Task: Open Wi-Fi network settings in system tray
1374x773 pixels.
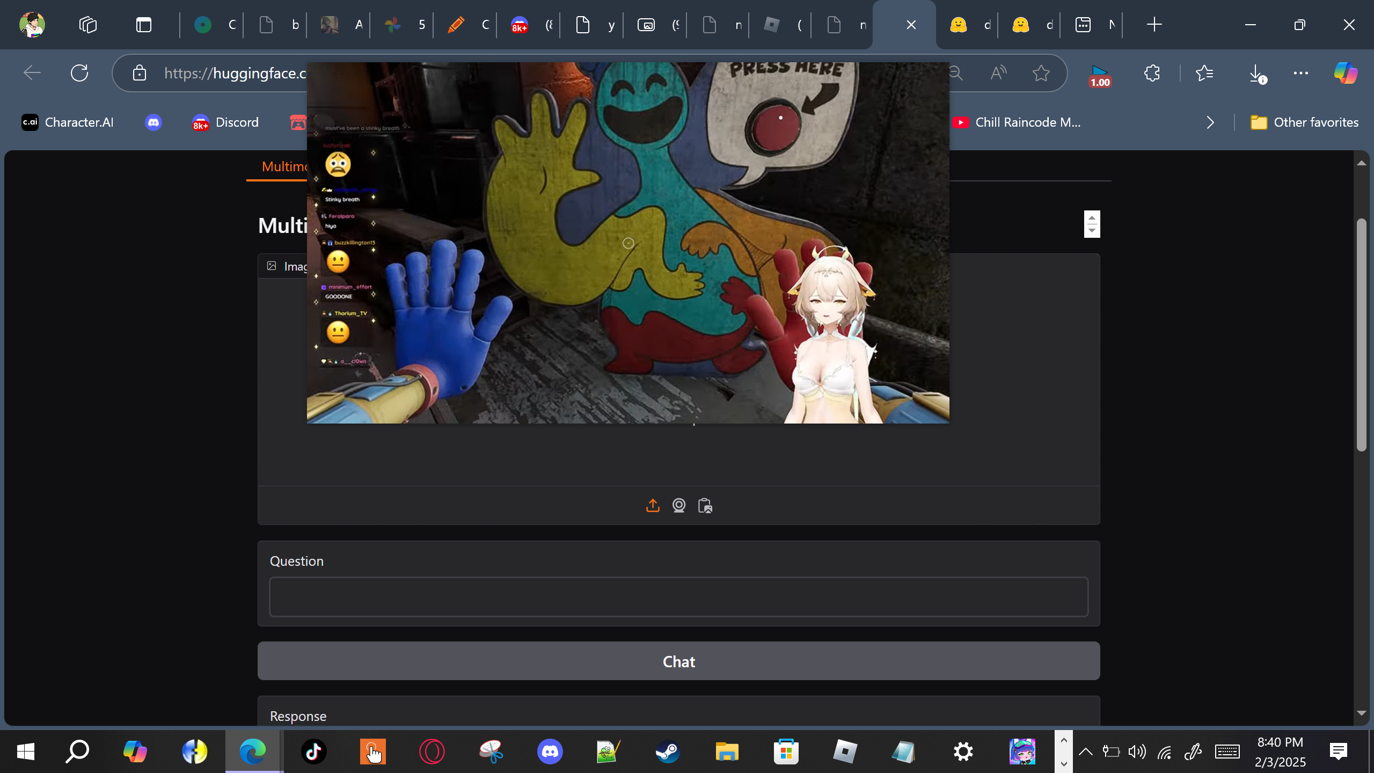Action: [x=1164, y=752]
